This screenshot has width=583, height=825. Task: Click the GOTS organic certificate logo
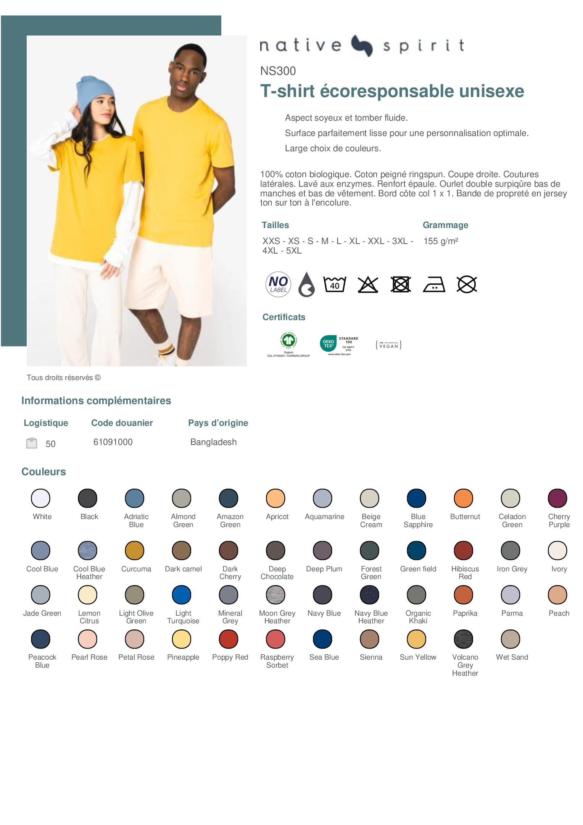[x=289, y=345]
